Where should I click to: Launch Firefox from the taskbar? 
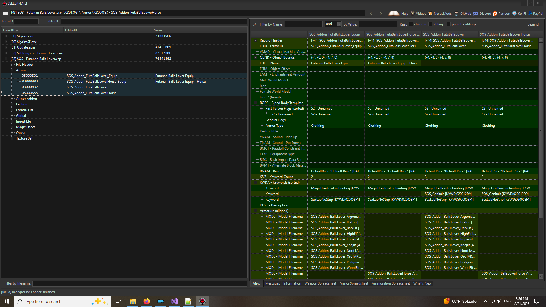pyautogui.click(x=146, y=301)
